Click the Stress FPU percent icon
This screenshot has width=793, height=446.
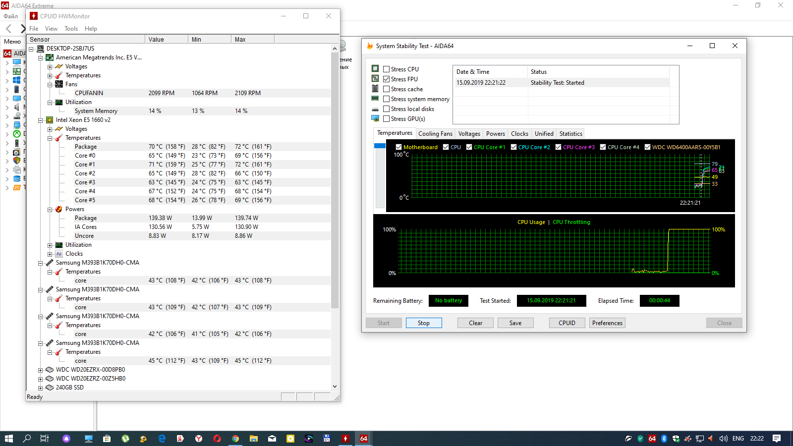click(375, 79)
